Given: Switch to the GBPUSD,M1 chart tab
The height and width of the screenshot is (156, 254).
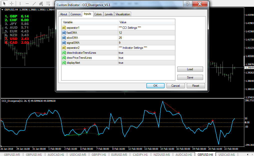Looking at the screenshot, I should [34, 154].
